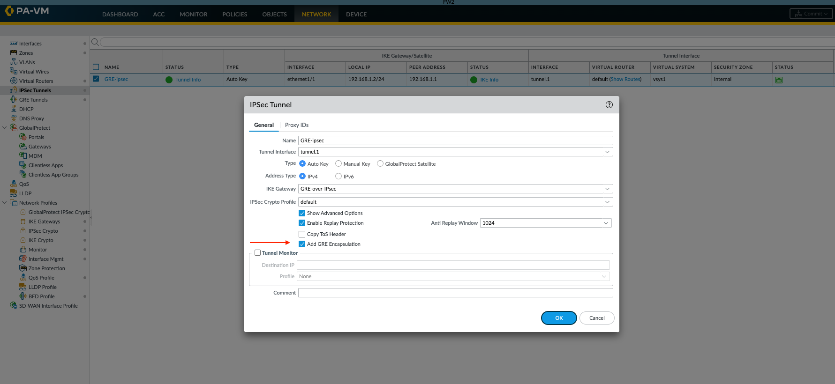Click the Monitor profile icon
Image resolution: width=835 pixels, height=384 pixels.
23,249
